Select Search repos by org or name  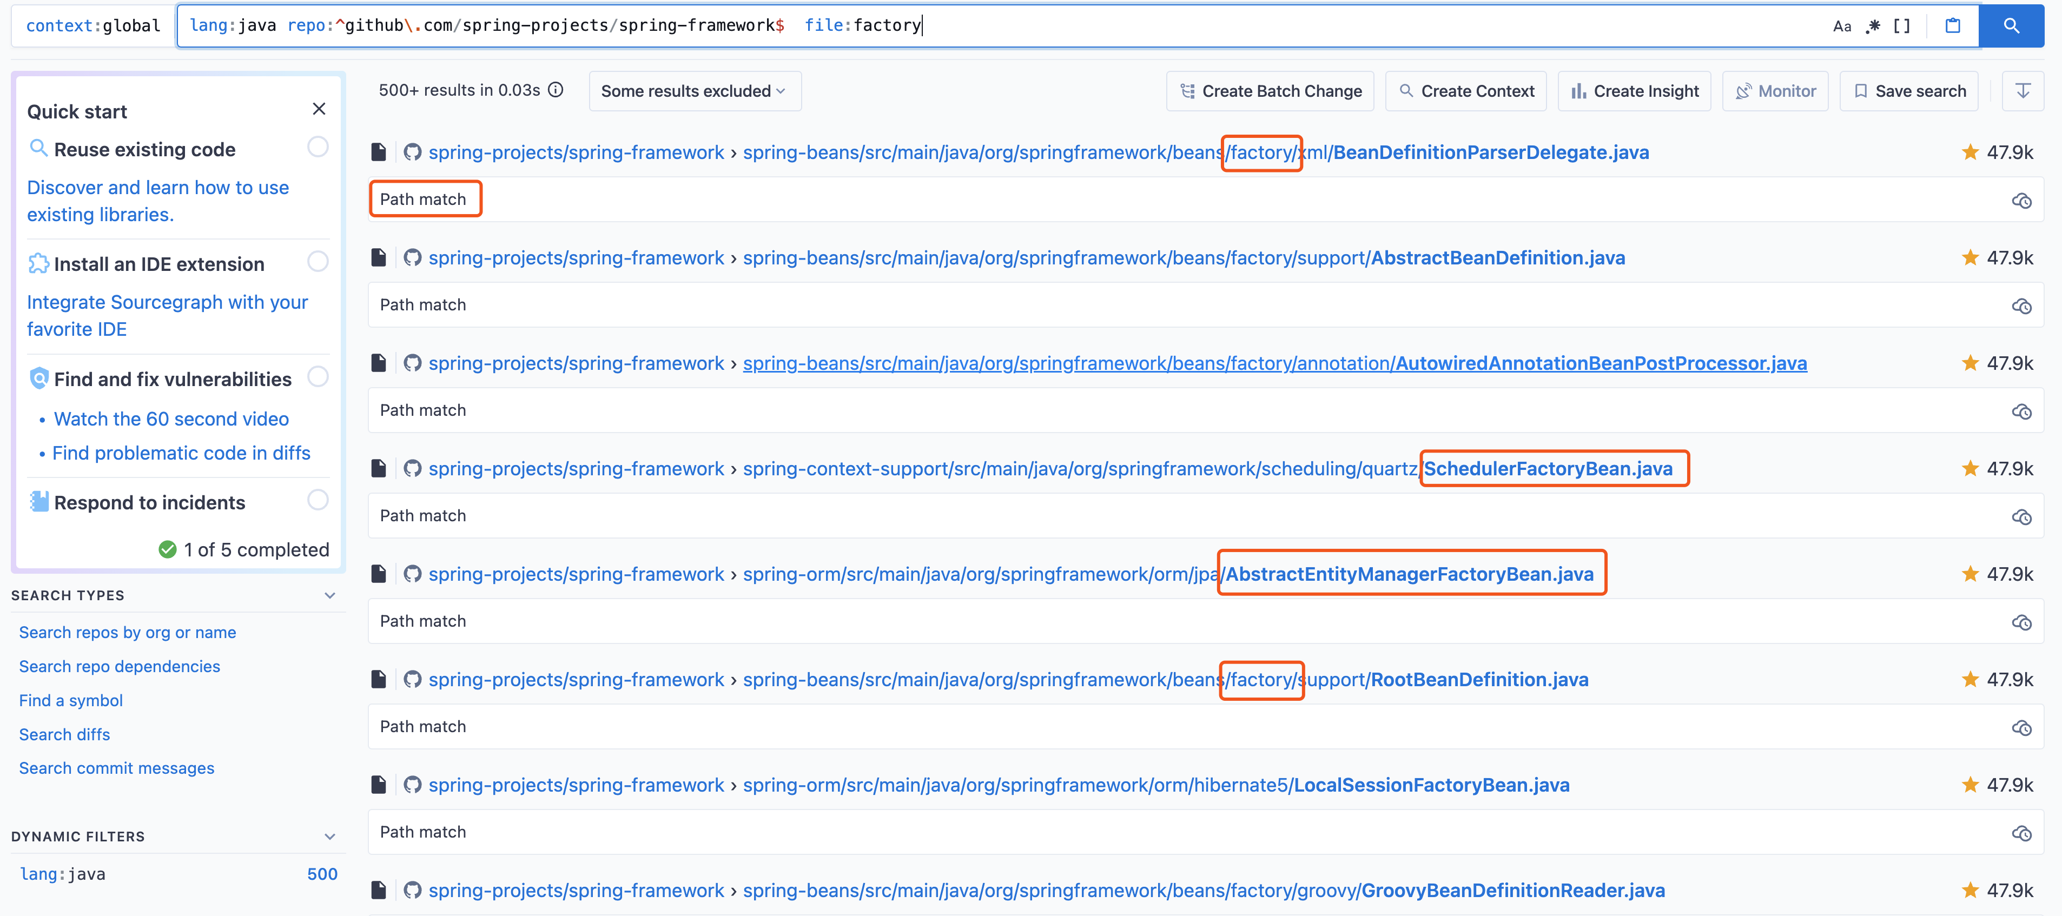(x=127, y=632)
